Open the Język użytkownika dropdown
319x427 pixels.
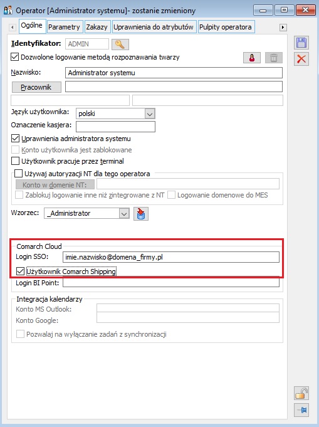(150, 113)
